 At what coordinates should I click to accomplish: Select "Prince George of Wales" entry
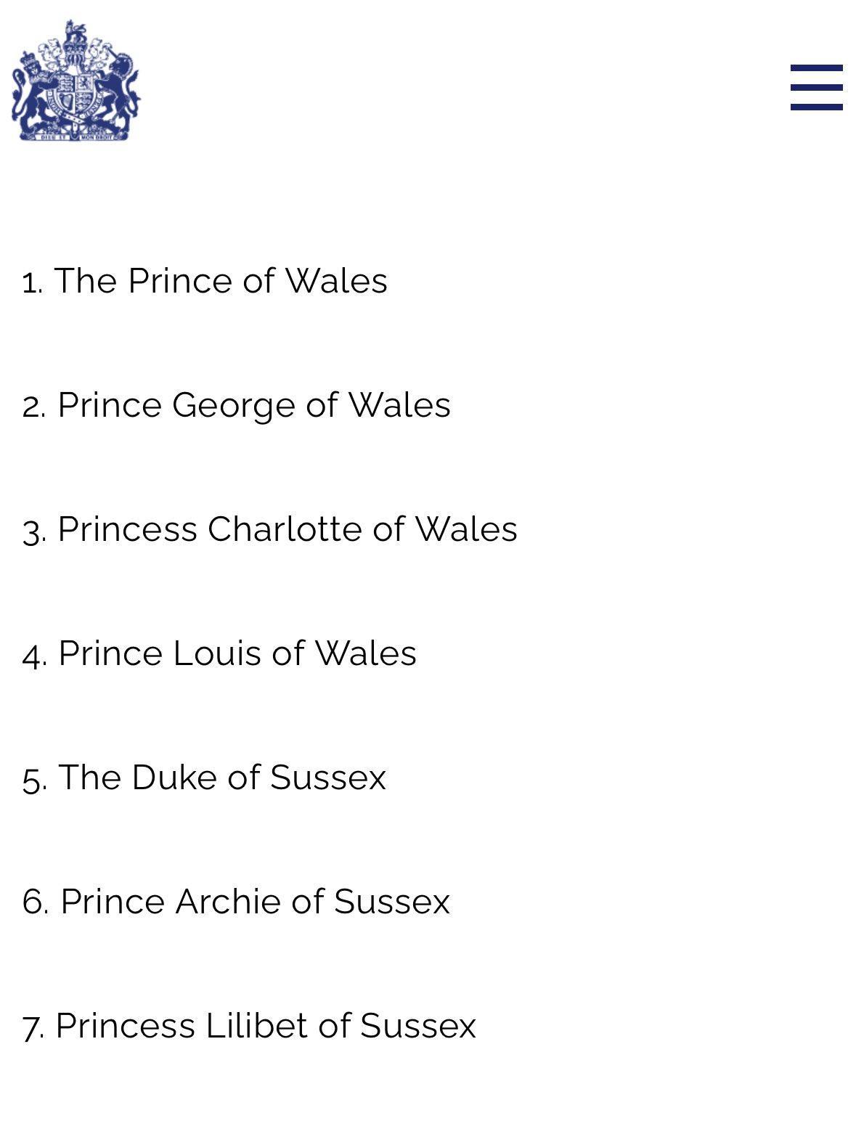pos(253,405)
